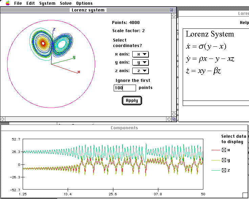Image resolution: width=249 pixels, height=199 pixels.
Task: Open the Apple menu
Action: click(x=7, y=3)
